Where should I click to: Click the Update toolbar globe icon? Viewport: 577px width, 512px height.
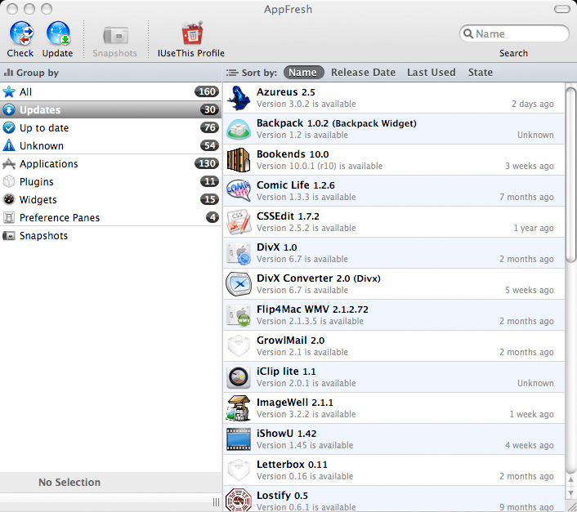pos(58,33)
